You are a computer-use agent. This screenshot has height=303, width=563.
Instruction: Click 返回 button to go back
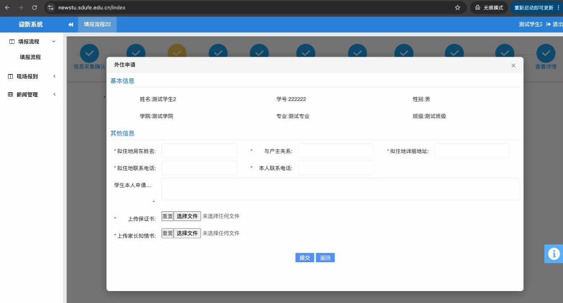click(325, 258)
